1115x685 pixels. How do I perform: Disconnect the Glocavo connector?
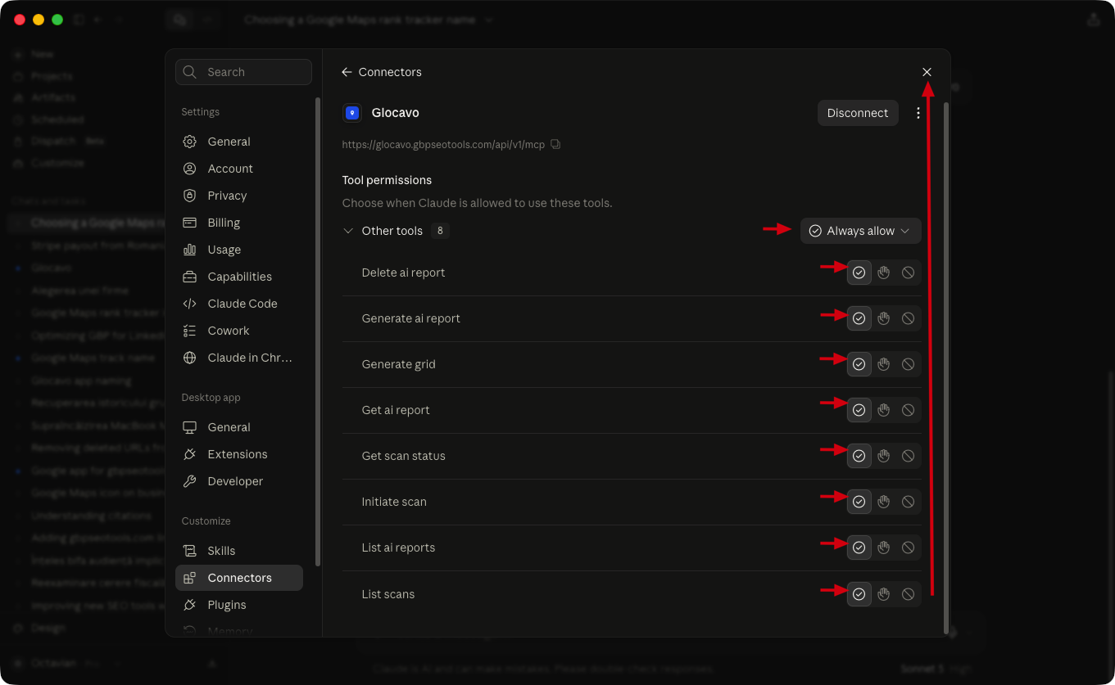click(x=858, y=113)
